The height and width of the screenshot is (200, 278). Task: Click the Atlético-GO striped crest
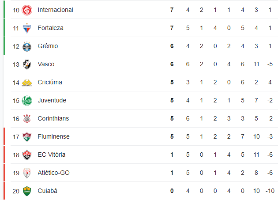pos(27,173)
